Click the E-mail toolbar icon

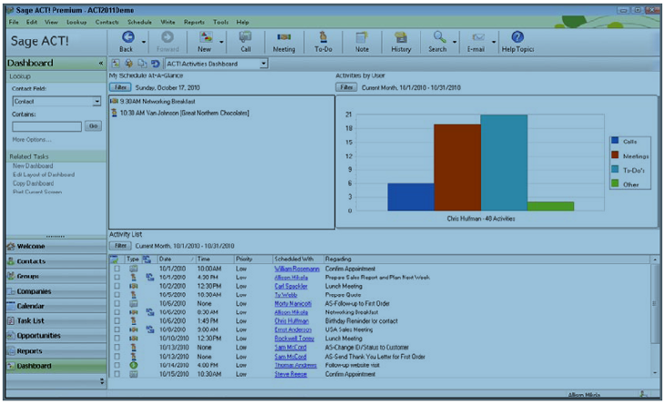coord(477,42)
